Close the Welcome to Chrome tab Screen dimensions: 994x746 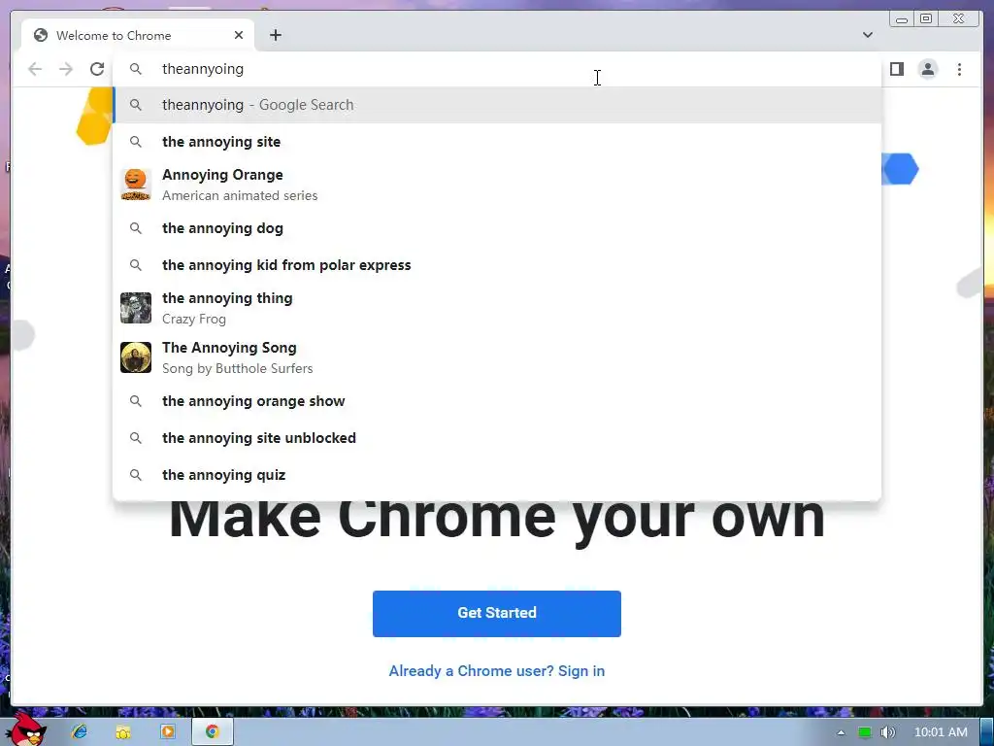click(239, 35)
